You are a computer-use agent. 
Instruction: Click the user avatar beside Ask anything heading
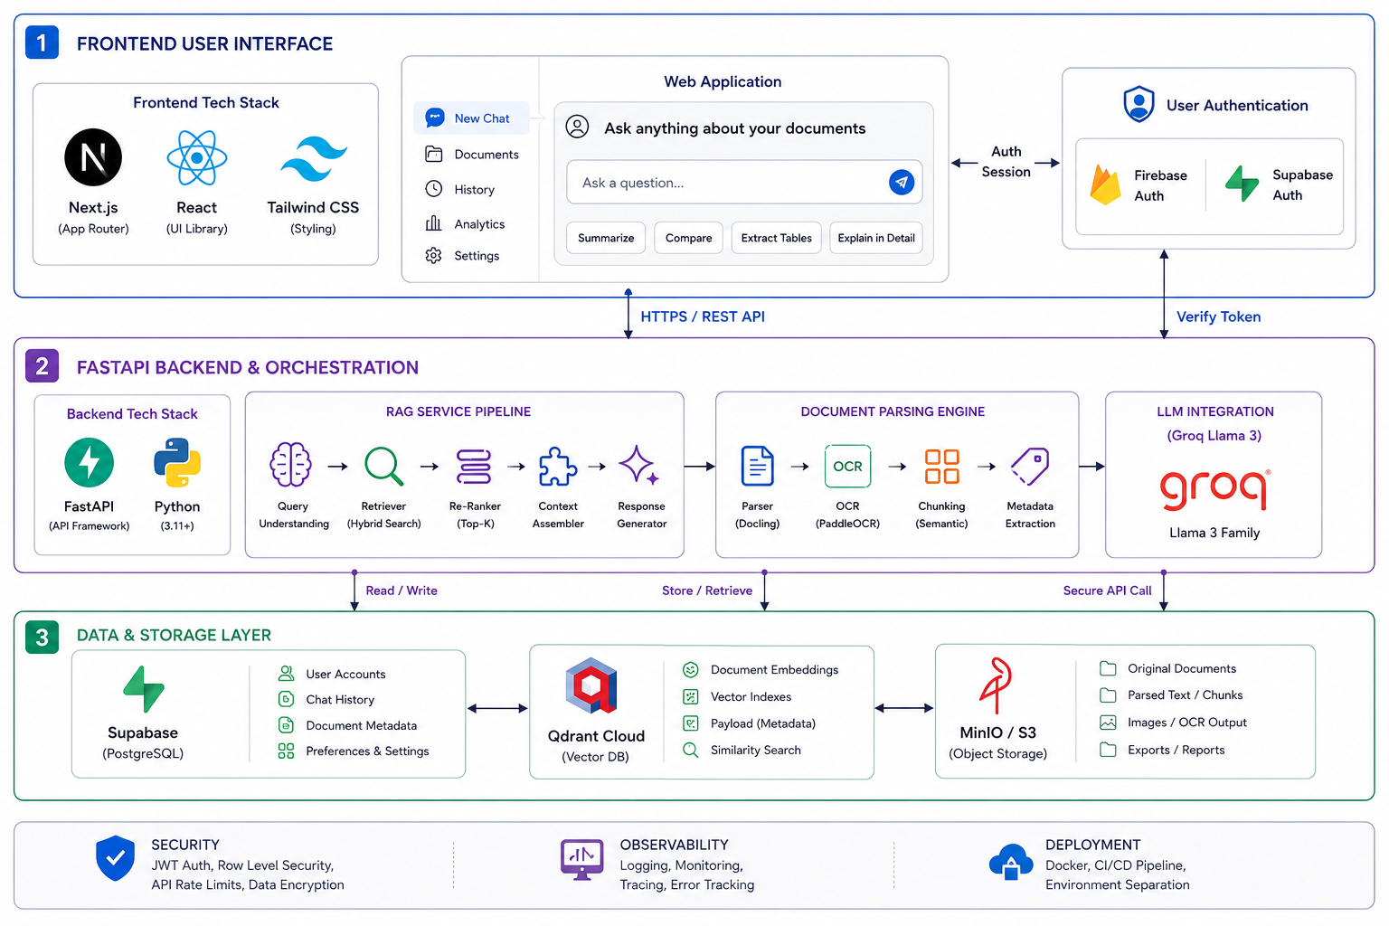577,127
